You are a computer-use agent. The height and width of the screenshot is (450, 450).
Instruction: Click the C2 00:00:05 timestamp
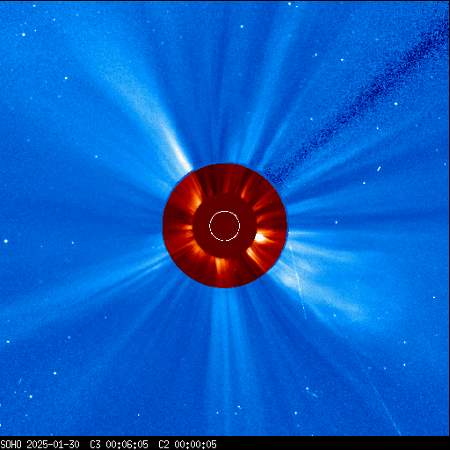pos(187,444)
